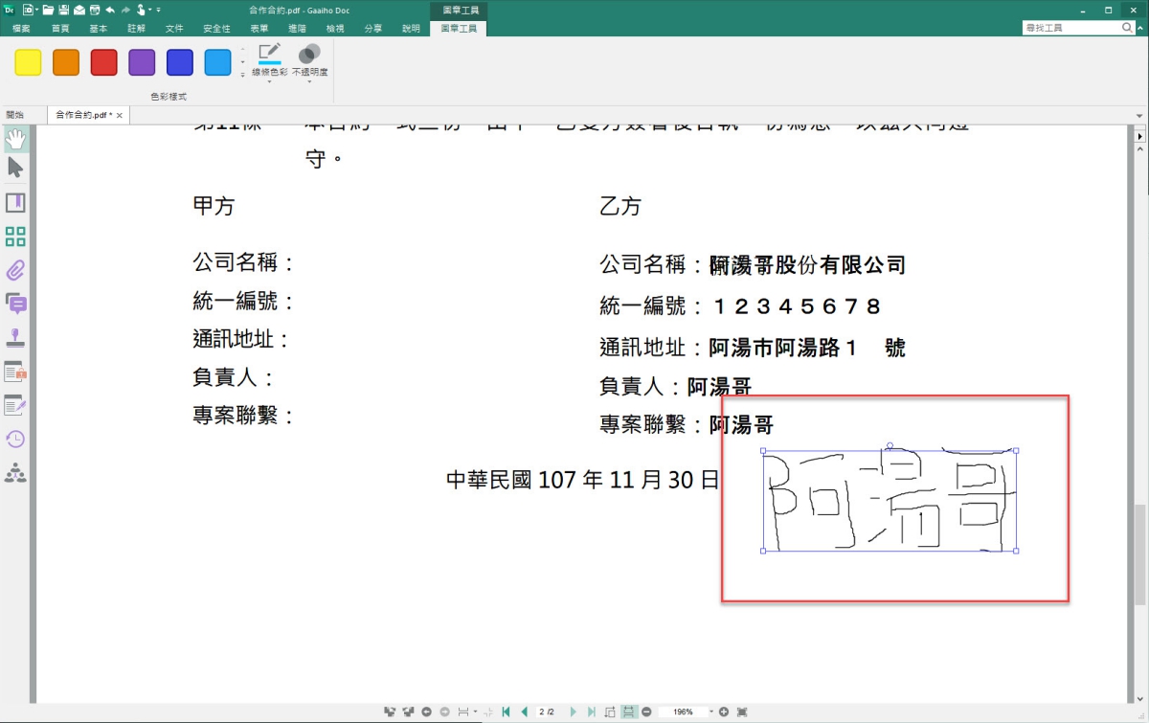Open the document security lock panel

15,372
